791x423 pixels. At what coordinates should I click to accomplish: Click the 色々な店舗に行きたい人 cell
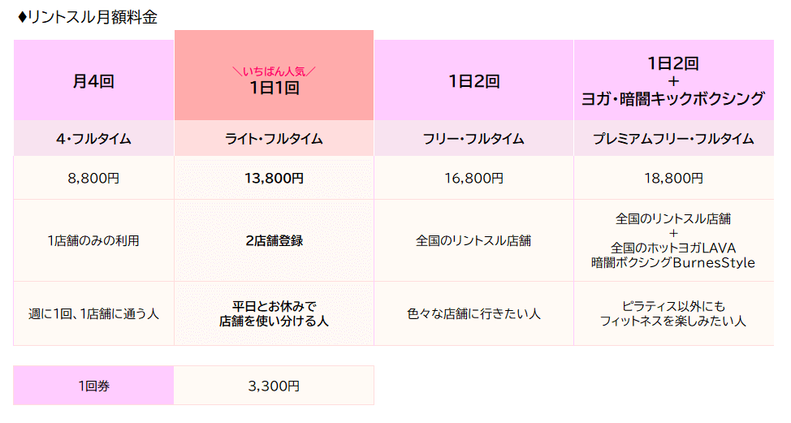pyautogui.click(x=473, y=313)
